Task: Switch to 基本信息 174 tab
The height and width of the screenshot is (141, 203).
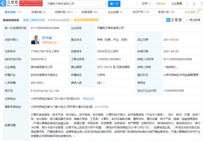Action: (13, 12)
